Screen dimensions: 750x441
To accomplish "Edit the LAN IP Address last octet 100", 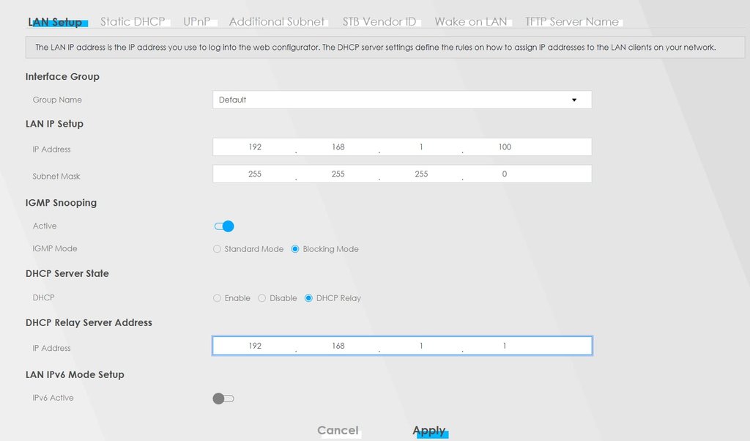I will click(505, 147).
